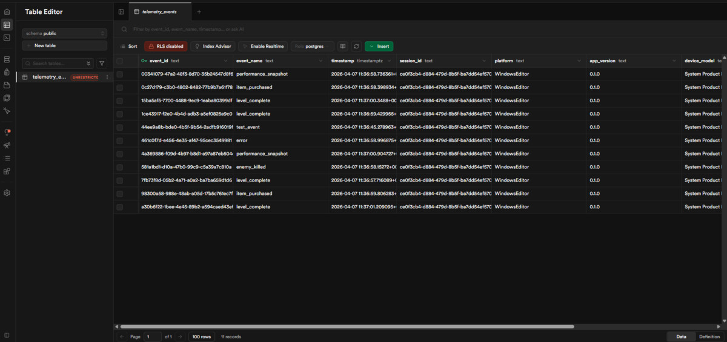The height and width of the screenshot is (342, 727).
Task: Click the Search tables input field
Action: tap(58, 63)
